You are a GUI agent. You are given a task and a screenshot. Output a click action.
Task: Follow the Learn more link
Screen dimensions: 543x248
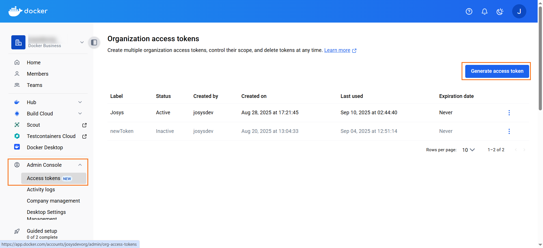click(337, 50)
